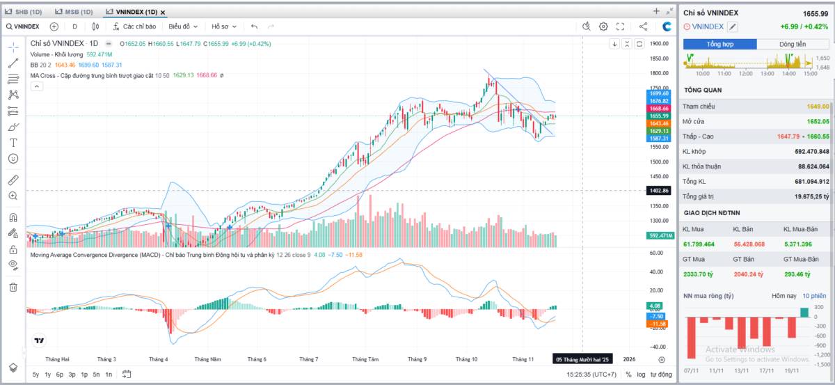Open the text annotation tool

[x=13, y=143]
